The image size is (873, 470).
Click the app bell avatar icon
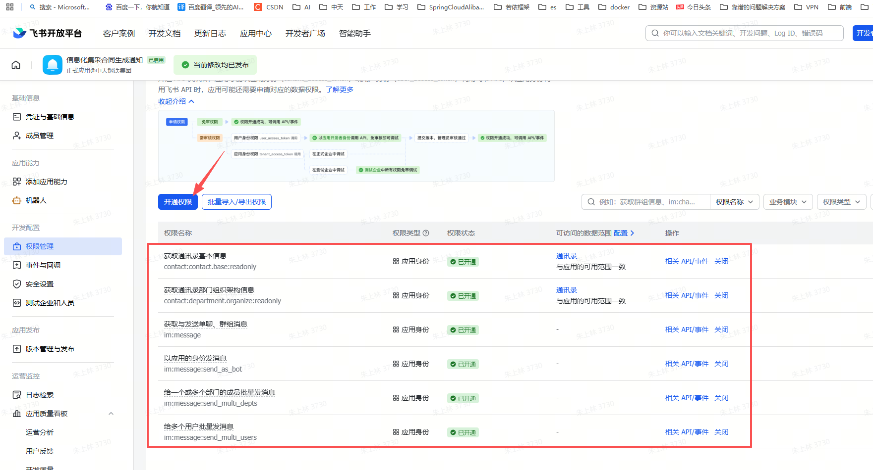[53, 65]
